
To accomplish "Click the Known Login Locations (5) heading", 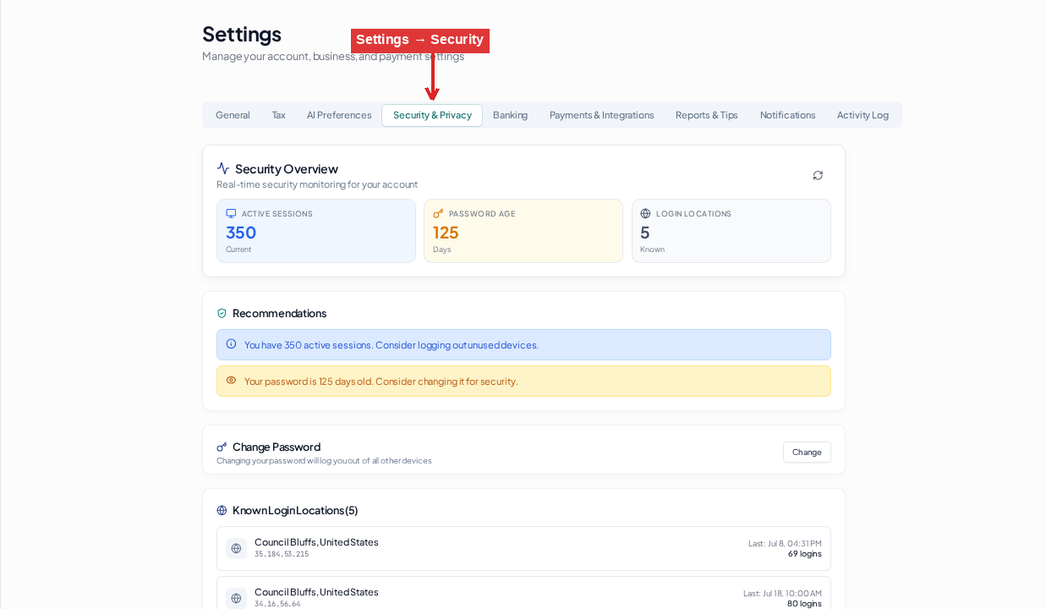I will (x=295, y=510).
